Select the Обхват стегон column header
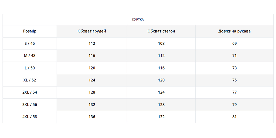 point(161,31)
